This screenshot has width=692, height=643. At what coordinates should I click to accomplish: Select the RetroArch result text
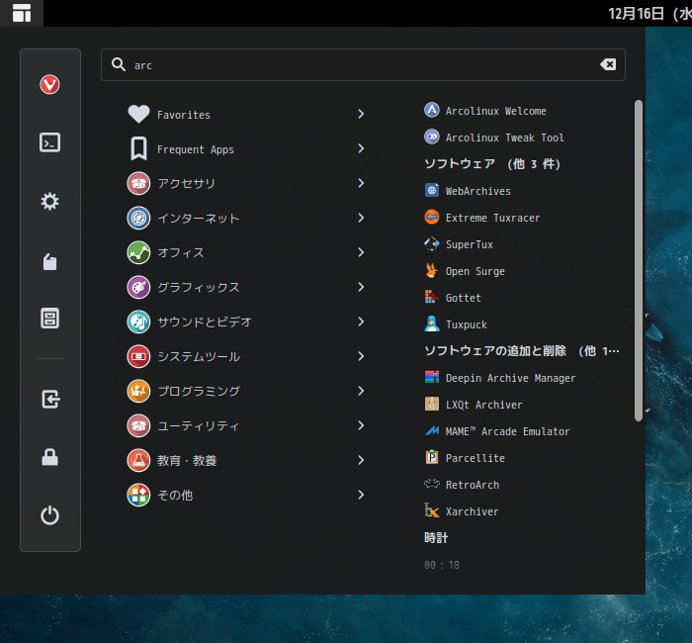pos(473,485)
